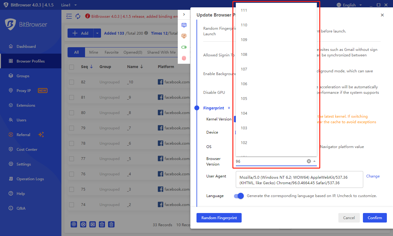Close the Update Browser Profile dialog

tap(382, 15)
